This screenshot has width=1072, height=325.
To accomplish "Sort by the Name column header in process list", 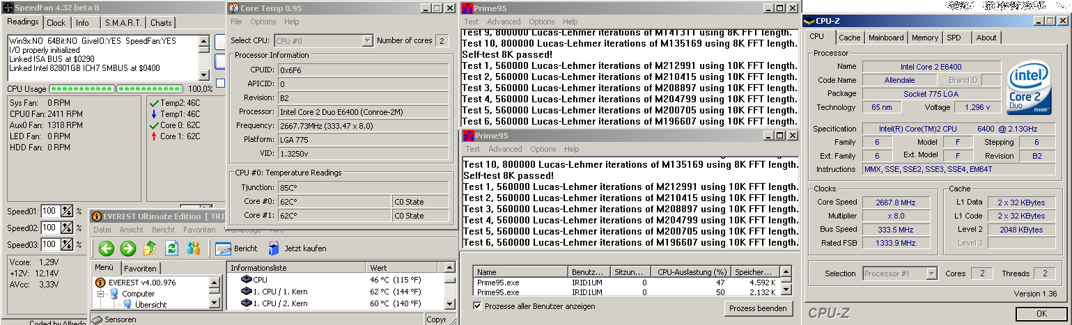I will click(x=521, y=272).
